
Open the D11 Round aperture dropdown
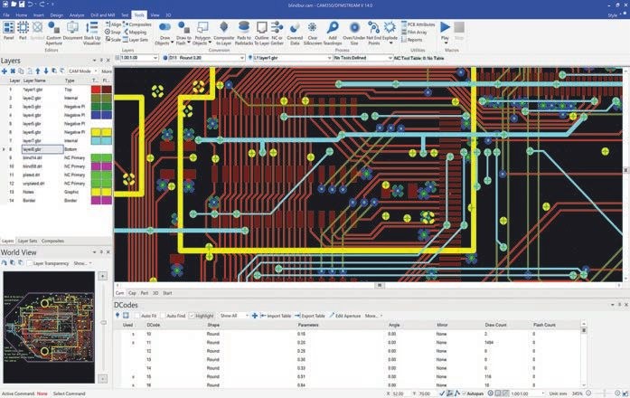pos(204,58)
